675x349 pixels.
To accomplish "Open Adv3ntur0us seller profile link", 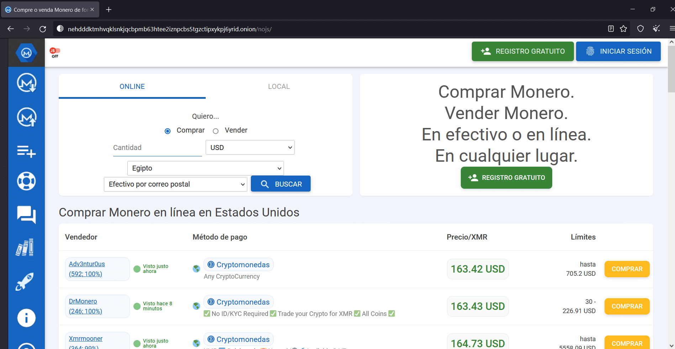I will 87,269.
